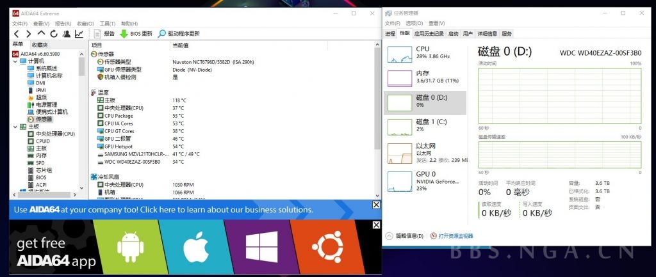Click the AIDA64 business solutions banner link

(163, 210)
